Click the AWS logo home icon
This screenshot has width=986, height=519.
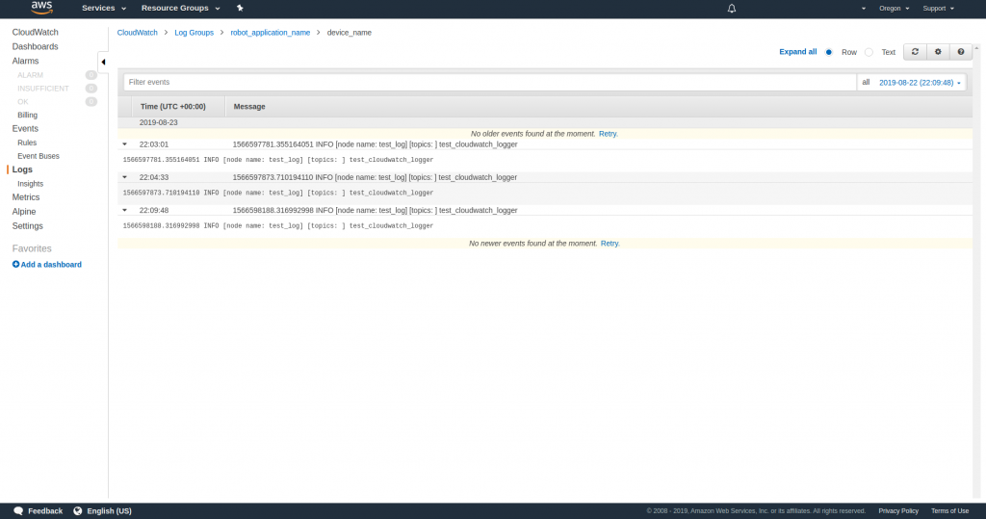point(42,8)
